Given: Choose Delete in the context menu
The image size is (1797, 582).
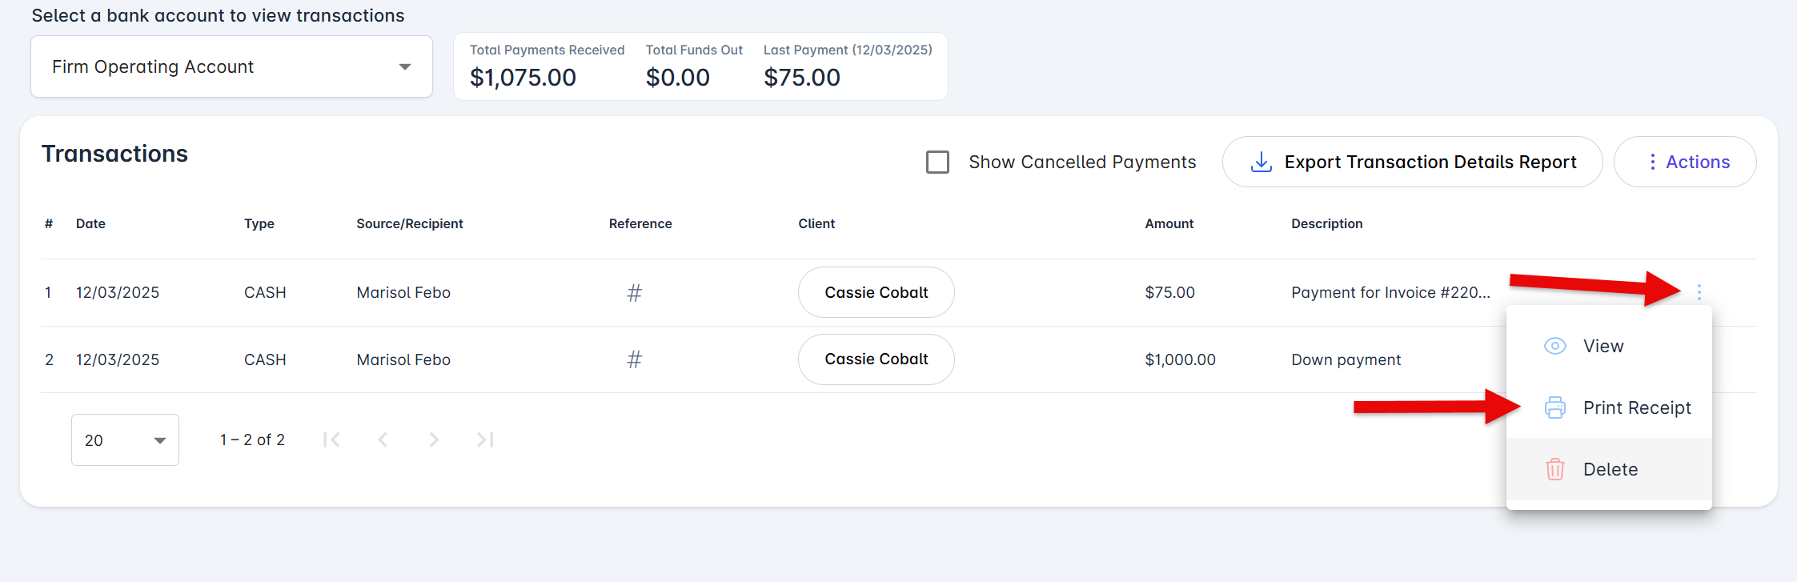Looking at the screenshot, I should [x=1610, y=469].
